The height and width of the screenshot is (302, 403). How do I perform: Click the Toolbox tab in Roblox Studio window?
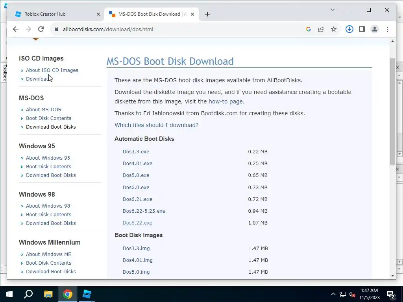pyautogui.click(x=5, y=73)
